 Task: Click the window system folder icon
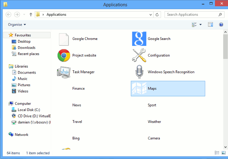click(5, 4)
